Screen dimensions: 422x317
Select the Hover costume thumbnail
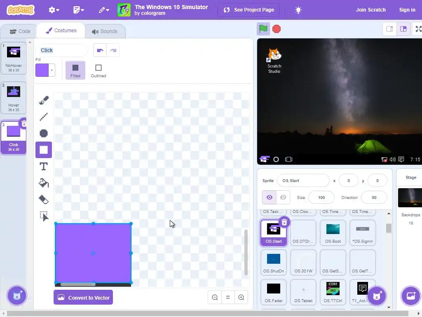pyautogui.click(x=14, y=97)
